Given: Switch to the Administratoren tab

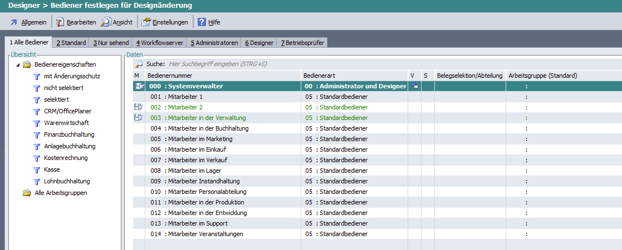Looking at the screenshot, I should (x=214, y=43).
